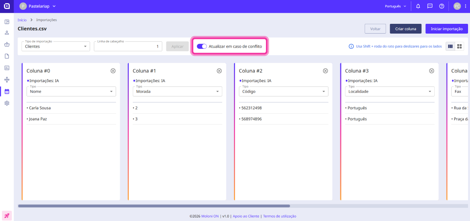
Task: Click the Pastelariap company avatar
Action: coord(23,6)
